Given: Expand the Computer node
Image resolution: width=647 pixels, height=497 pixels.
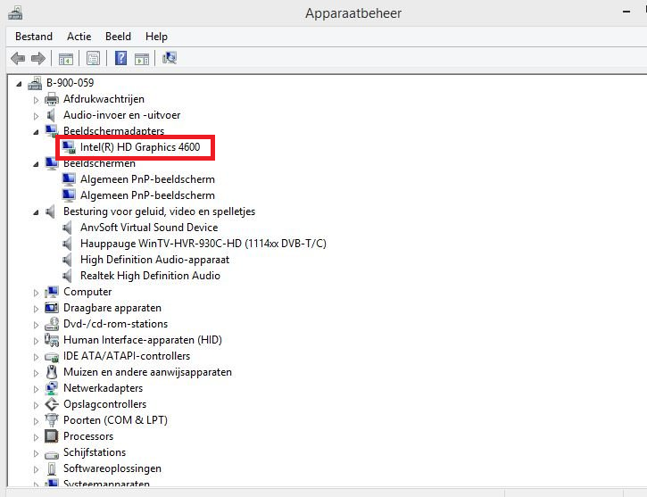Looking at the screenshot, I should (x=36, y=293).
